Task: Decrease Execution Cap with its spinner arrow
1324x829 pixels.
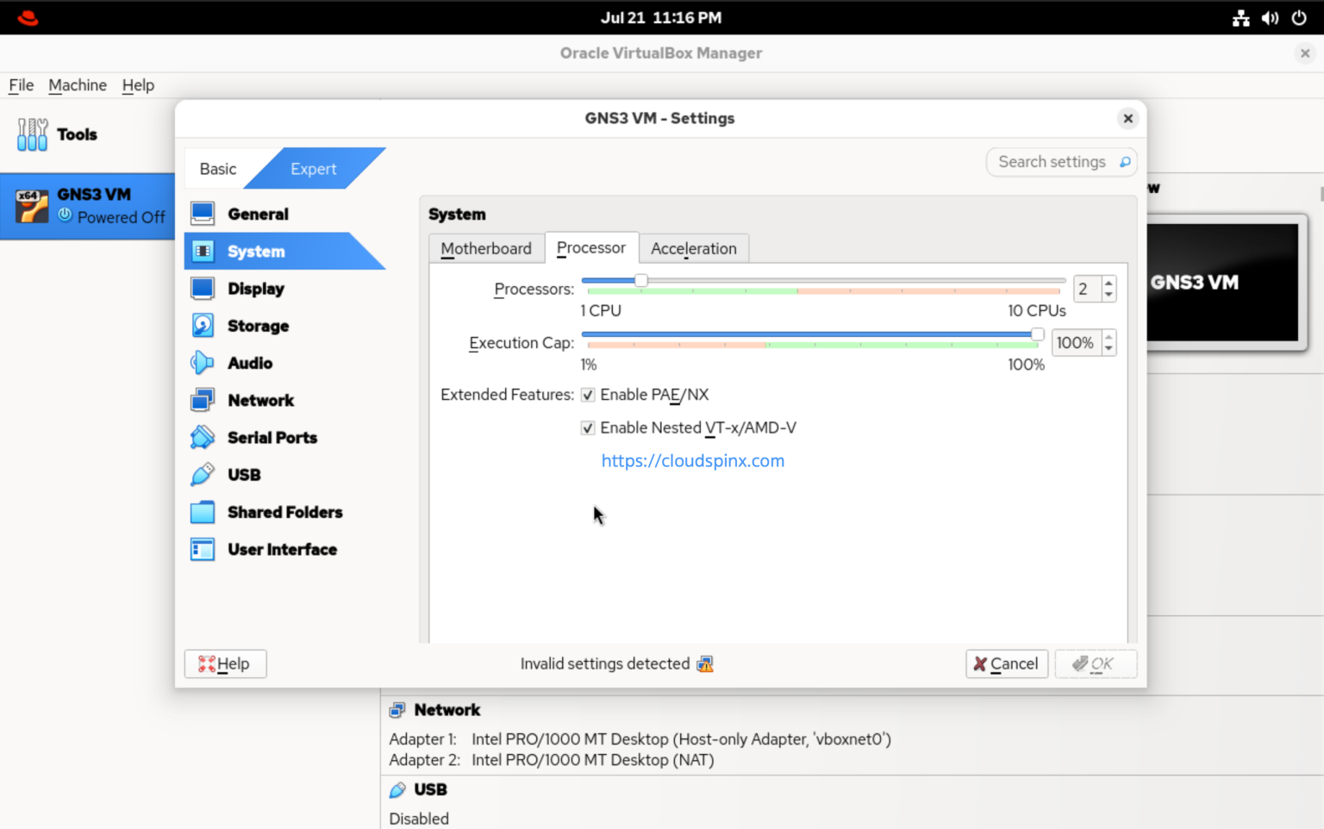Action: [1109, 348]
